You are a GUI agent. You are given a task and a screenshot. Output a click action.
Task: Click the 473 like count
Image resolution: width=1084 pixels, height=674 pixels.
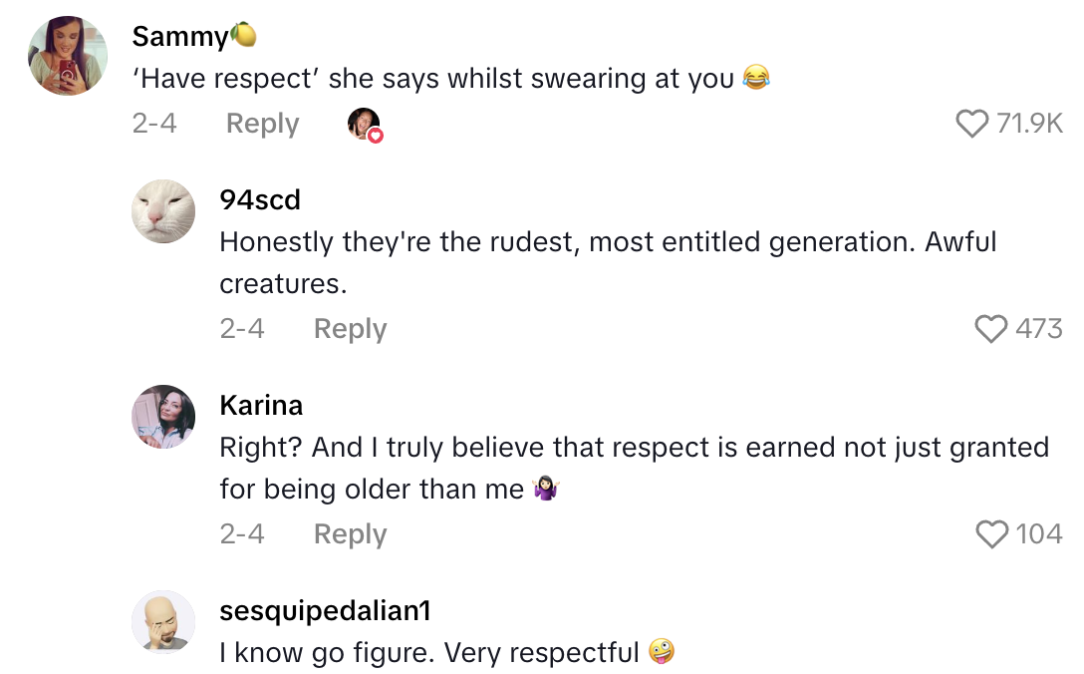[1038, 329]
